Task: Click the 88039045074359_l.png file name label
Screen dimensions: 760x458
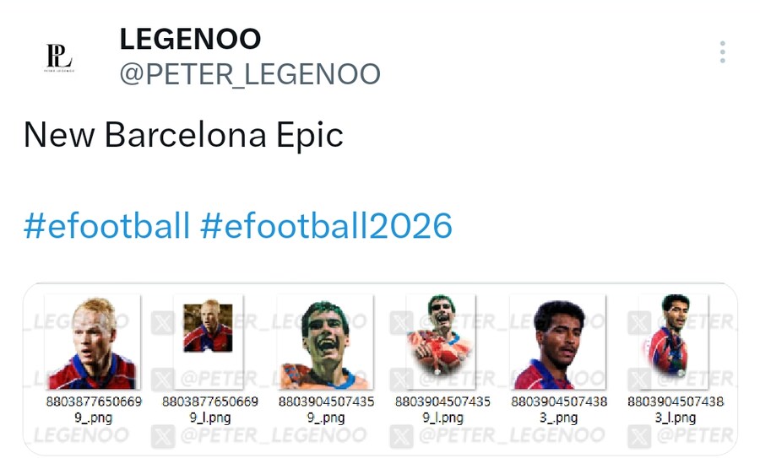Action: pos(442,409)
